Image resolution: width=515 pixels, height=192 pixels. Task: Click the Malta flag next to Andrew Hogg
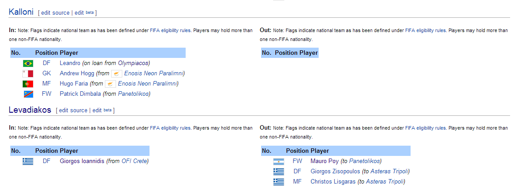point(28,74)
